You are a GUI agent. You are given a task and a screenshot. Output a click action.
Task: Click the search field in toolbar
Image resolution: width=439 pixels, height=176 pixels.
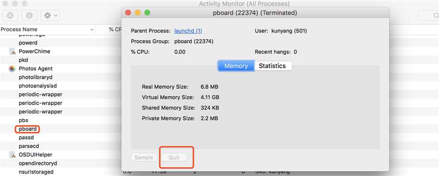coord(428,16)
